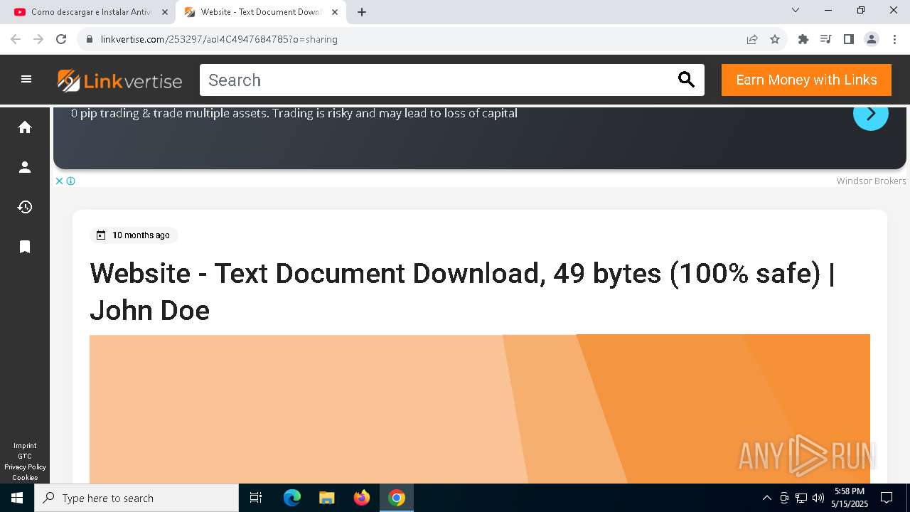Open the GTC link

coord(25,457)
